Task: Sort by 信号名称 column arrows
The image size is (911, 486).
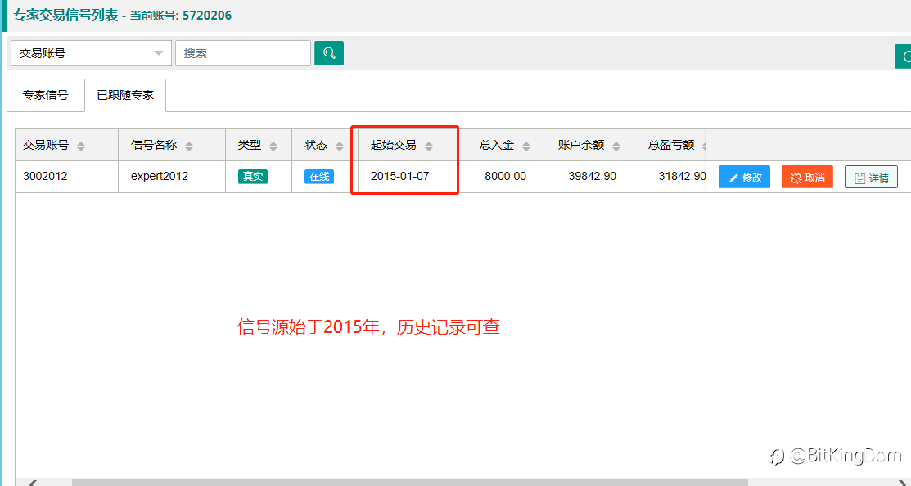Action: tap(189, 146)
